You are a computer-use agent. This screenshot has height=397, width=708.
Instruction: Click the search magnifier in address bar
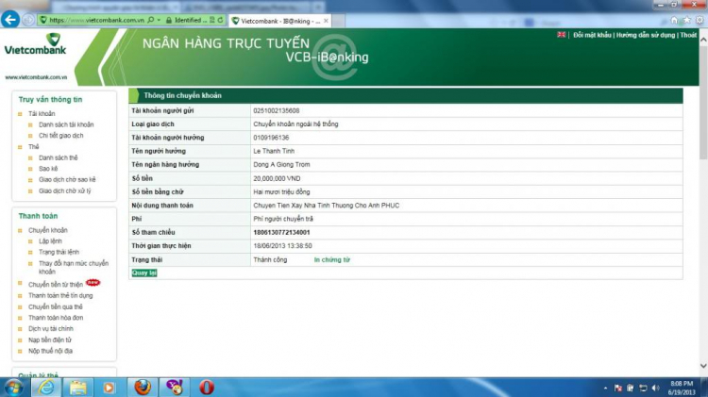point(151,20)
